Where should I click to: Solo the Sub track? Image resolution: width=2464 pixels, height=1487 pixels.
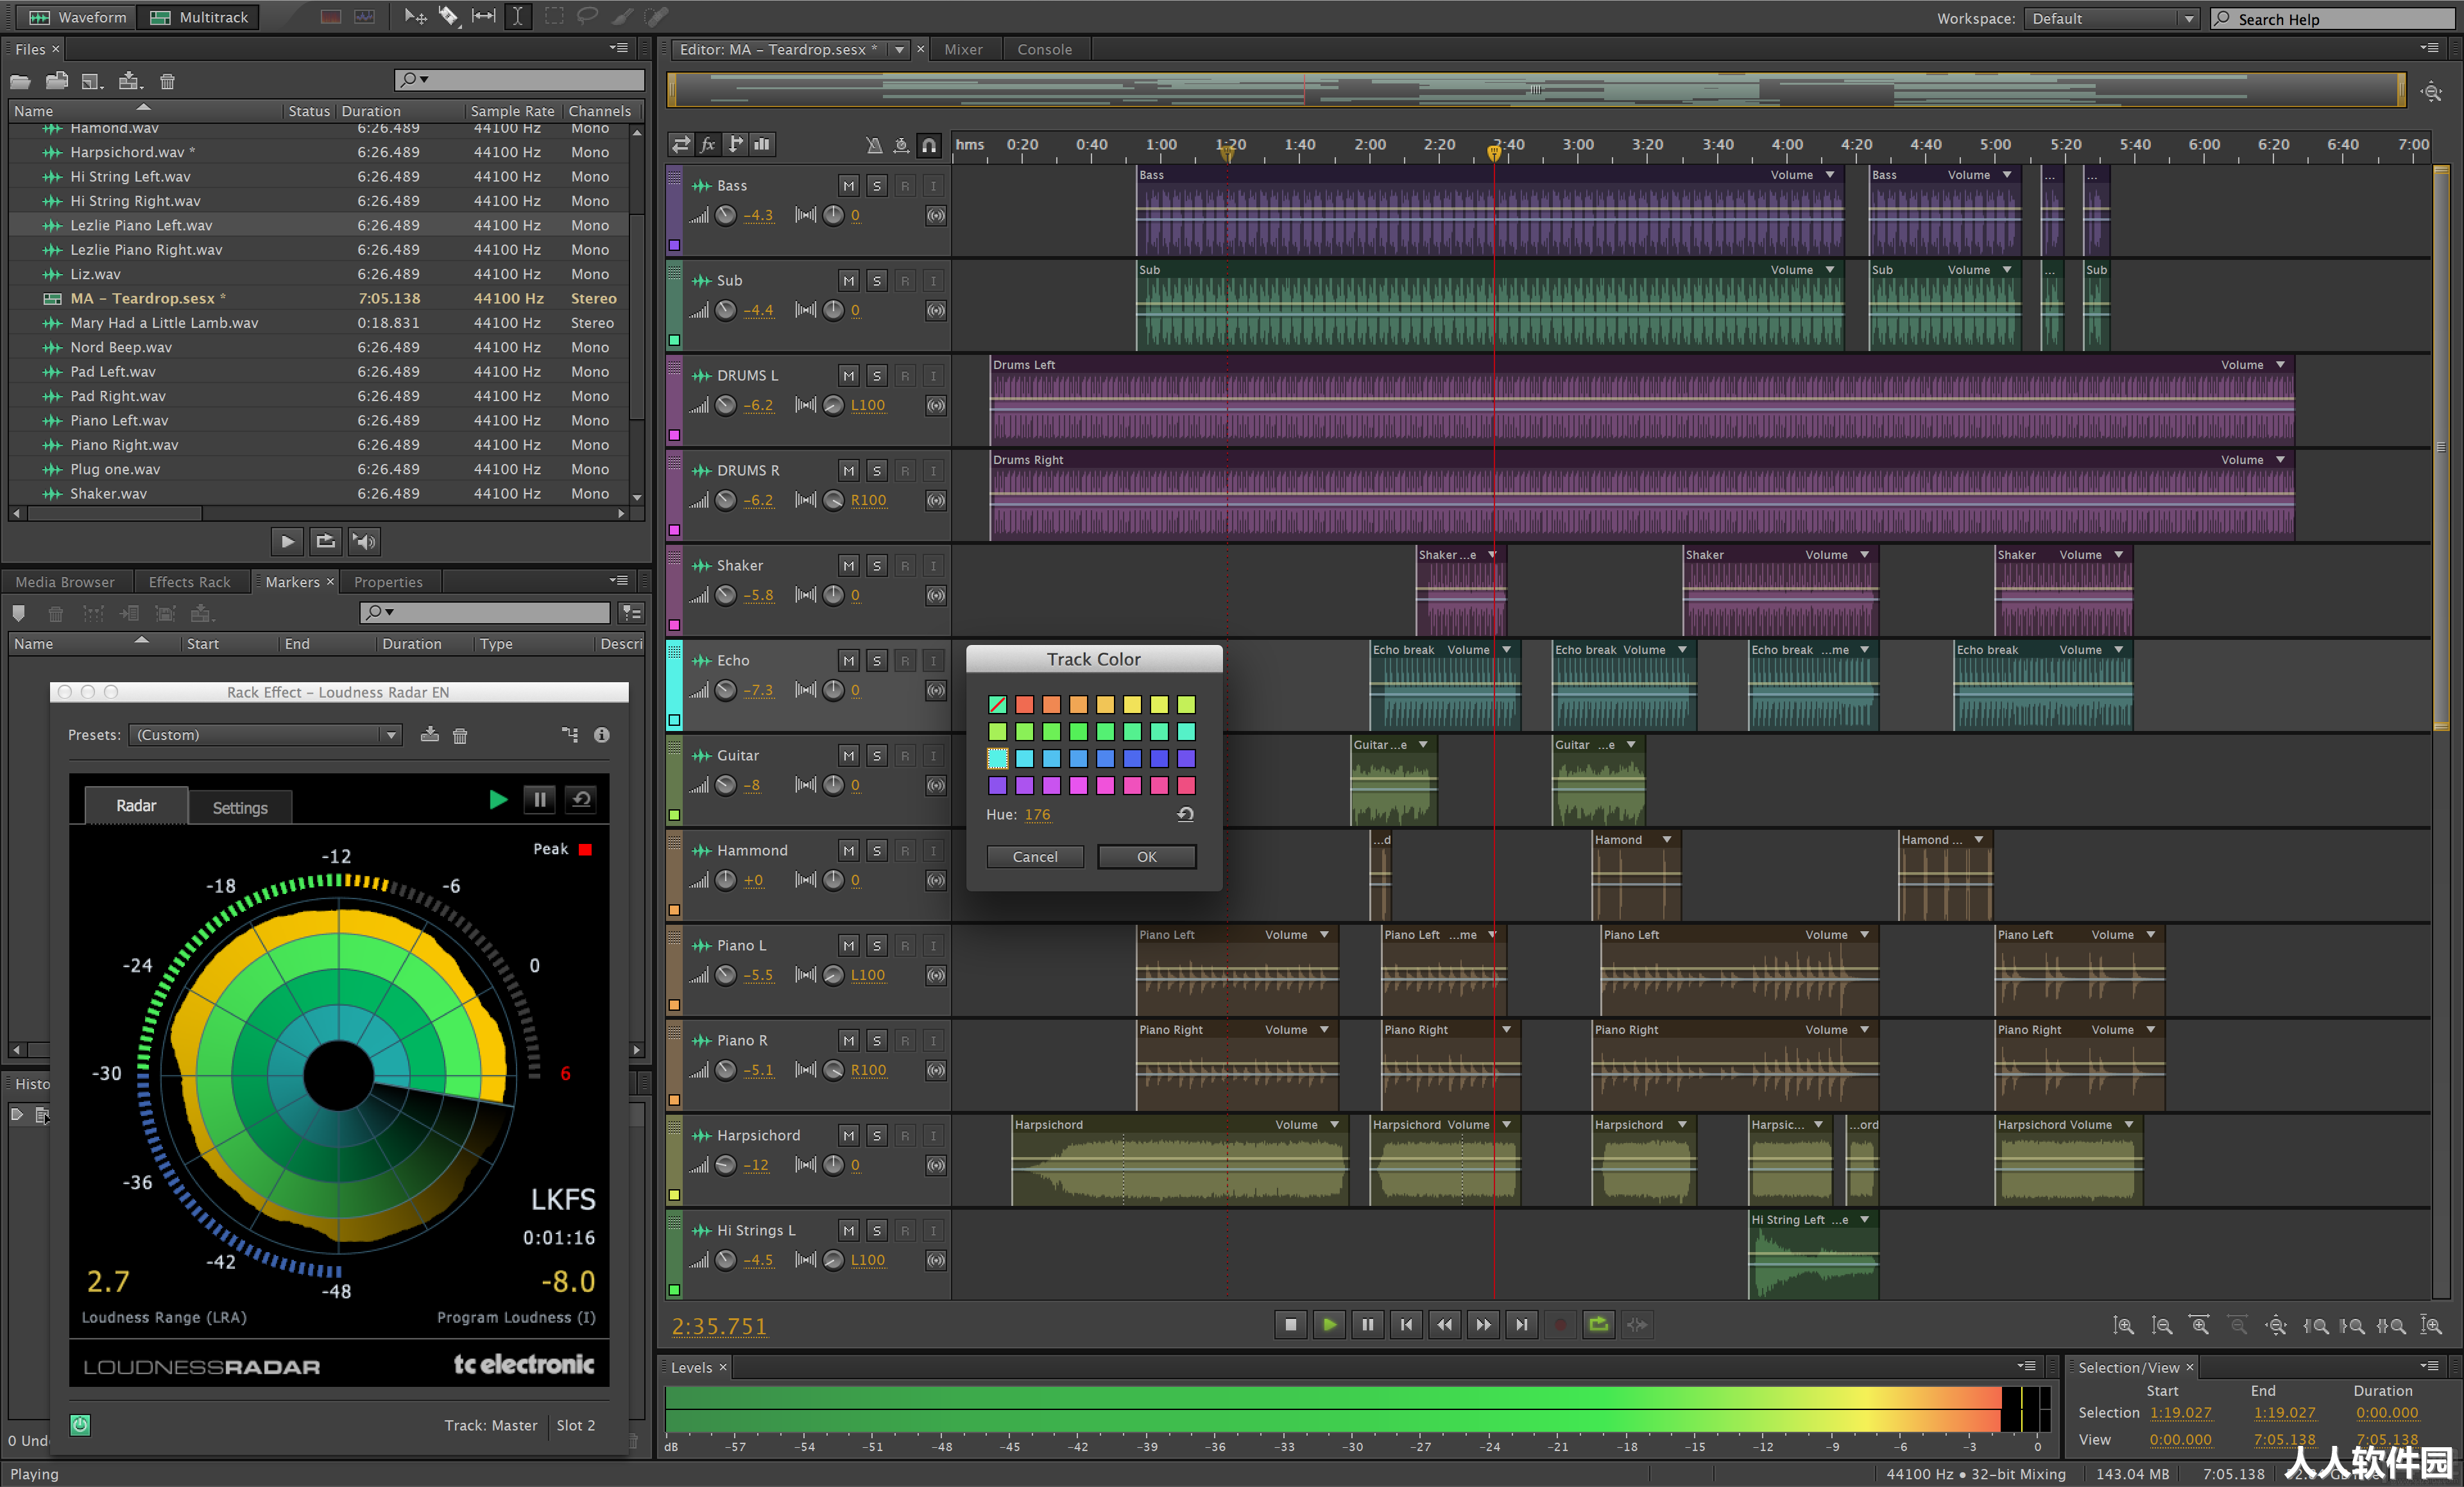(876, 281)
